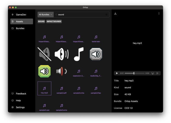Toggle the IMPACTSOUNDS filter tag
The width and height of the screenshot is (171, 123).
pos(54,21)
